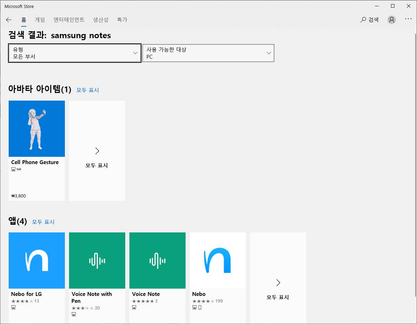Open Cell Phone Gesture avatar thumbnail

point(37,129)
